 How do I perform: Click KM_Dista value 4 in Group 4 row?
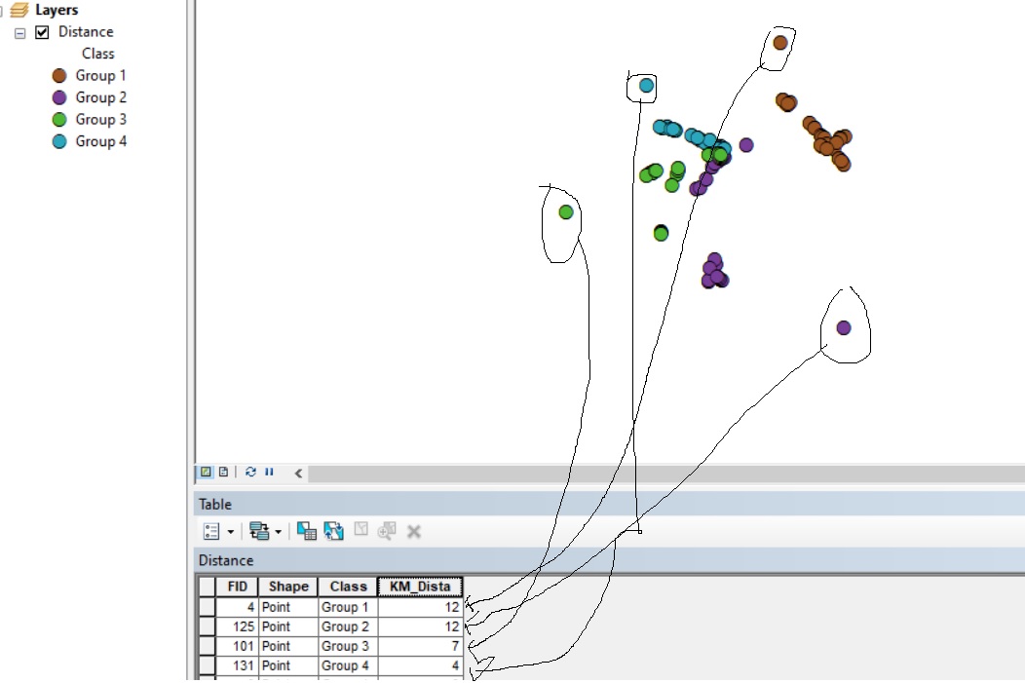pyautogui.click(x=420, y=666)
